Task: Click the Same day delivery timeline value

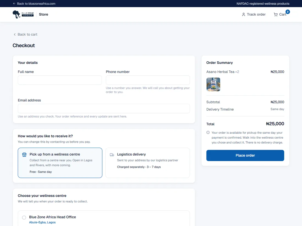Action: (277, 109)
